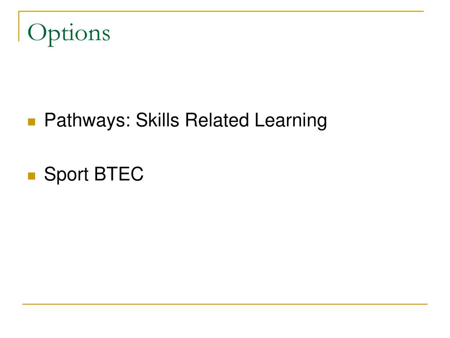This screenshot has width=450, height=338.
Task: Click the gold horizontal line at slide top
Action: [221, 11]
